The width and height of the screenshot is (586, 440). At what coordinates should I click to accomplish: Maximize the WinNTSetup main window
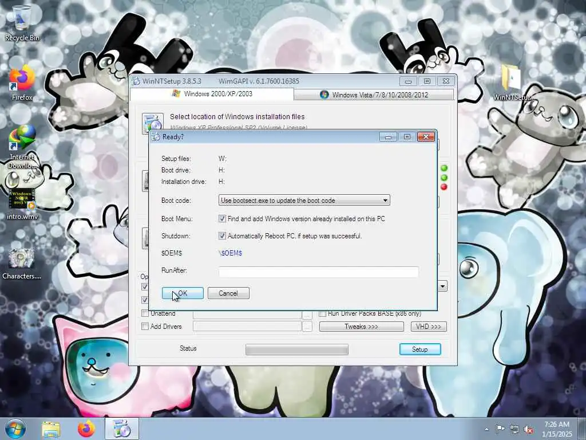point(427,81)
